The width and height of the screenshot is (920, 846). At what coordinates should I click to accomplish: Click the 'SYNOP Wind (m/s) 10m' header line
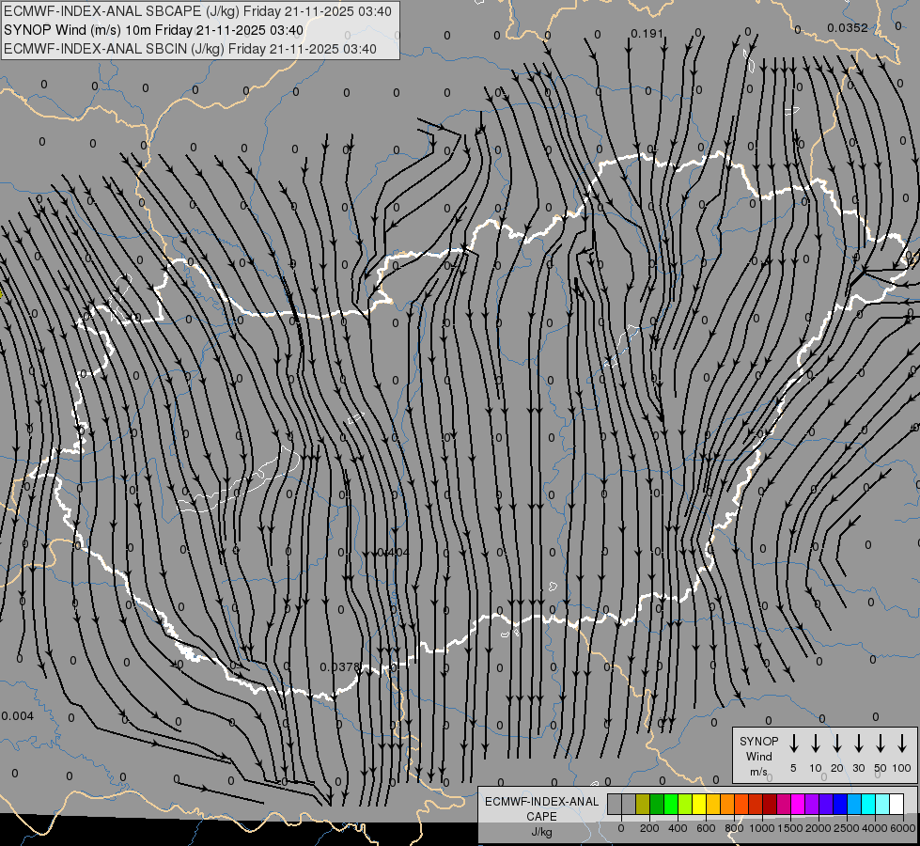click(x=154, y=30)
